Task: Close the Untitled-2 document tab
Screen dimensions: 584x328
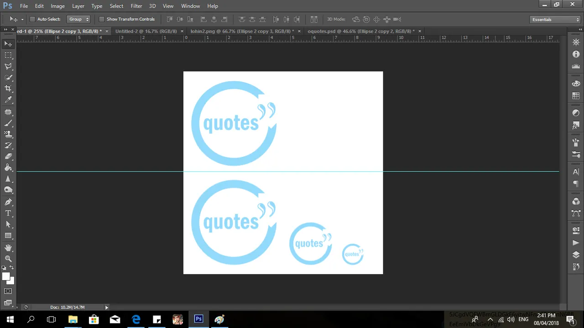Action: [182, 31]
